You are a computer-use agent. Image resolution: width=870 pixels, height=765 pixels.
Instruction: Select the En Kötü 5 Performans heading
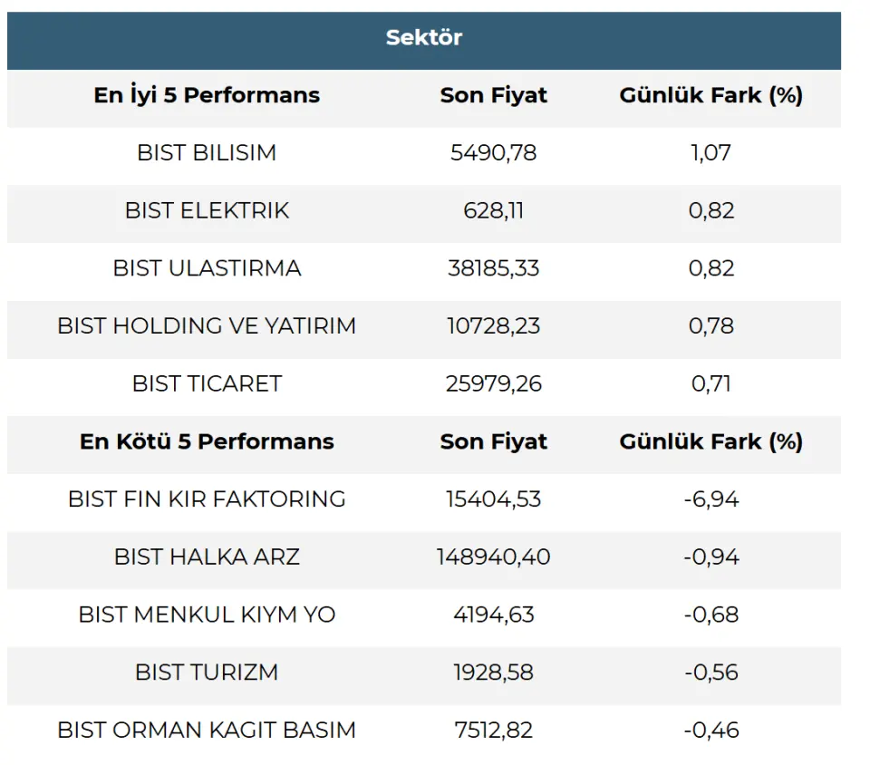tap(207, 441)
